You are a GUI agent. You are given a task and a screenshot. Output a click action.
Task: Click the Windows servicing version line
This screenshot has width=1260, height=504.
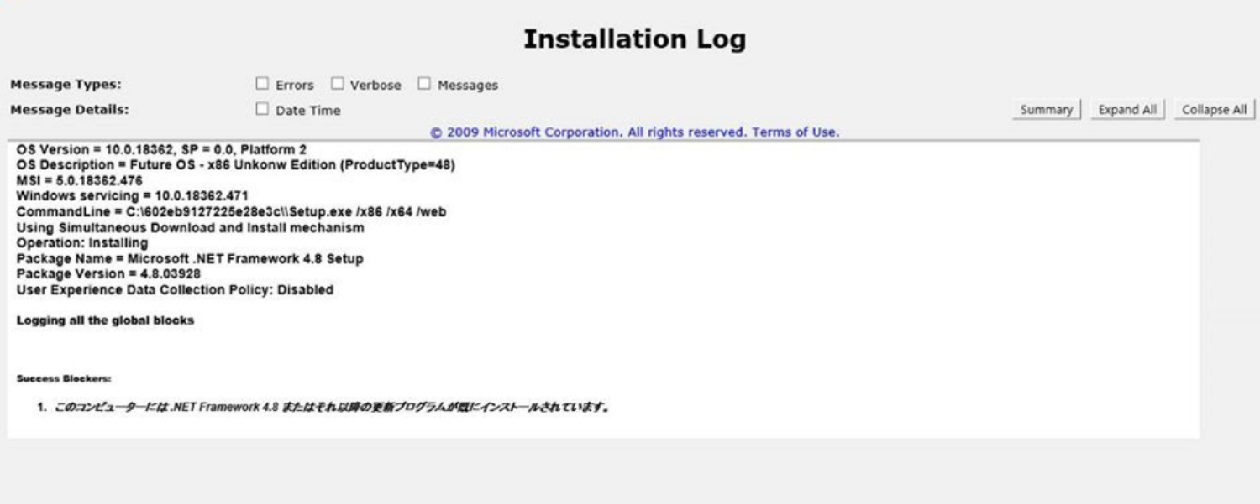[132, 196]
